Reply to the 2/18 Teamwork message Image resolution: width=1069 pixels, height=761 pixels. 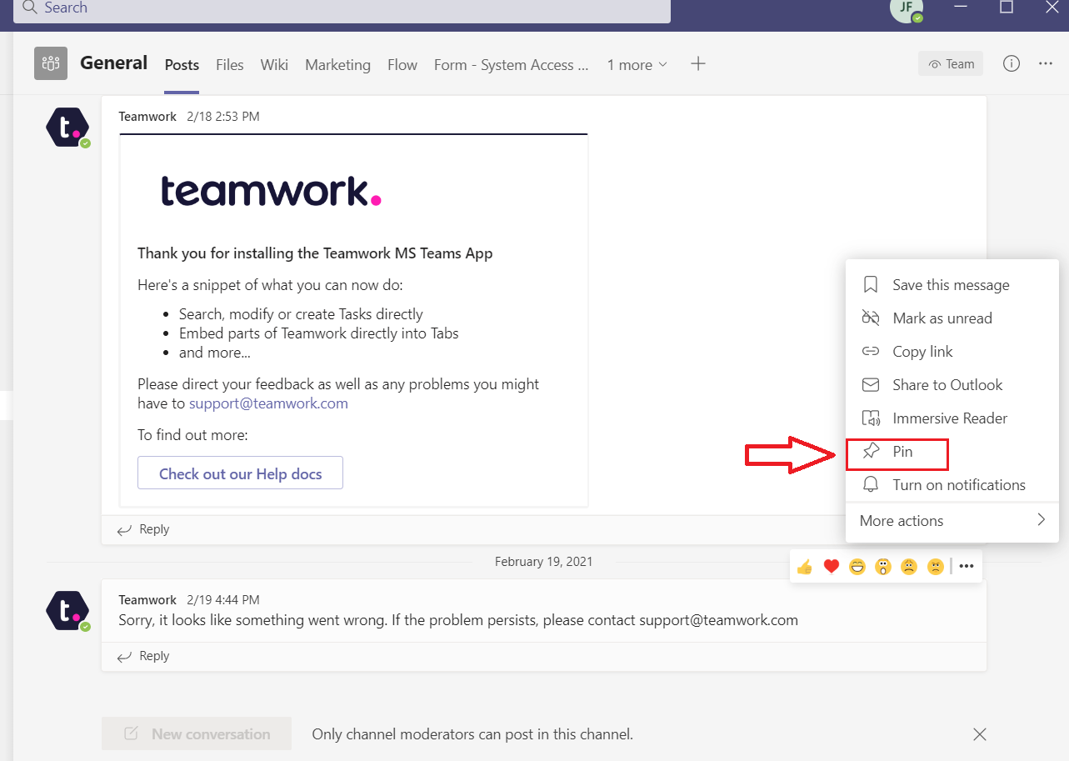[x=143, y=529]
